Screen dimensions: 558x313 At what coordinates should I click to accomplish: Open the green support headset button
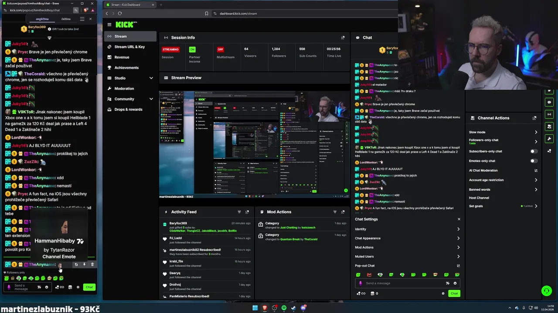coord(546,290)
